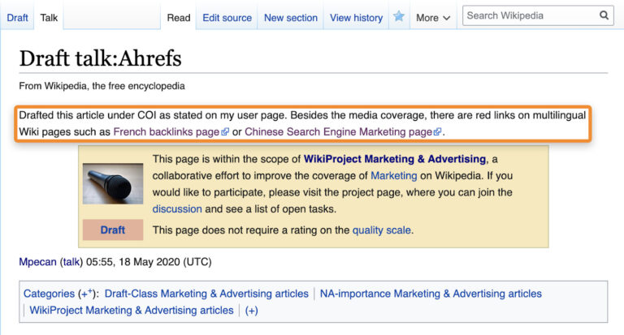Switch to the Draft tab

[x=18, y=18]
